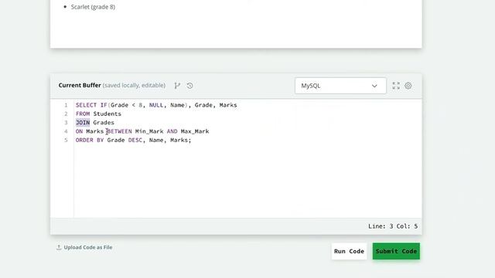This screenshot has height=278, width=495.
Task: Click the Grades table name on line 3
Action: pyautogui.click(x=104, y=123)
